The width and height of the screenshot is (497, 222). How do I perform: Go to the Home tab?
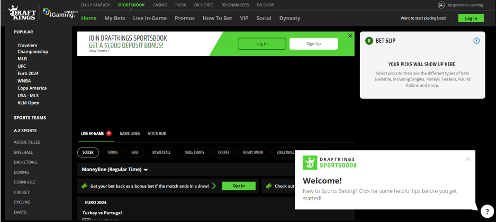pyautogui.click(x=89, y=18)
